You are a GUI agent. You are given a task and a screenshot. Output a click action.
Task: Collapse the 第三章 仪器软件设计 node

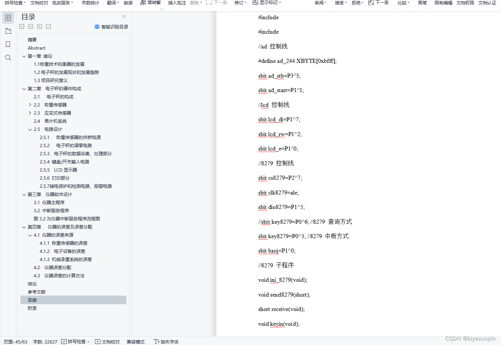click(24, 195)
